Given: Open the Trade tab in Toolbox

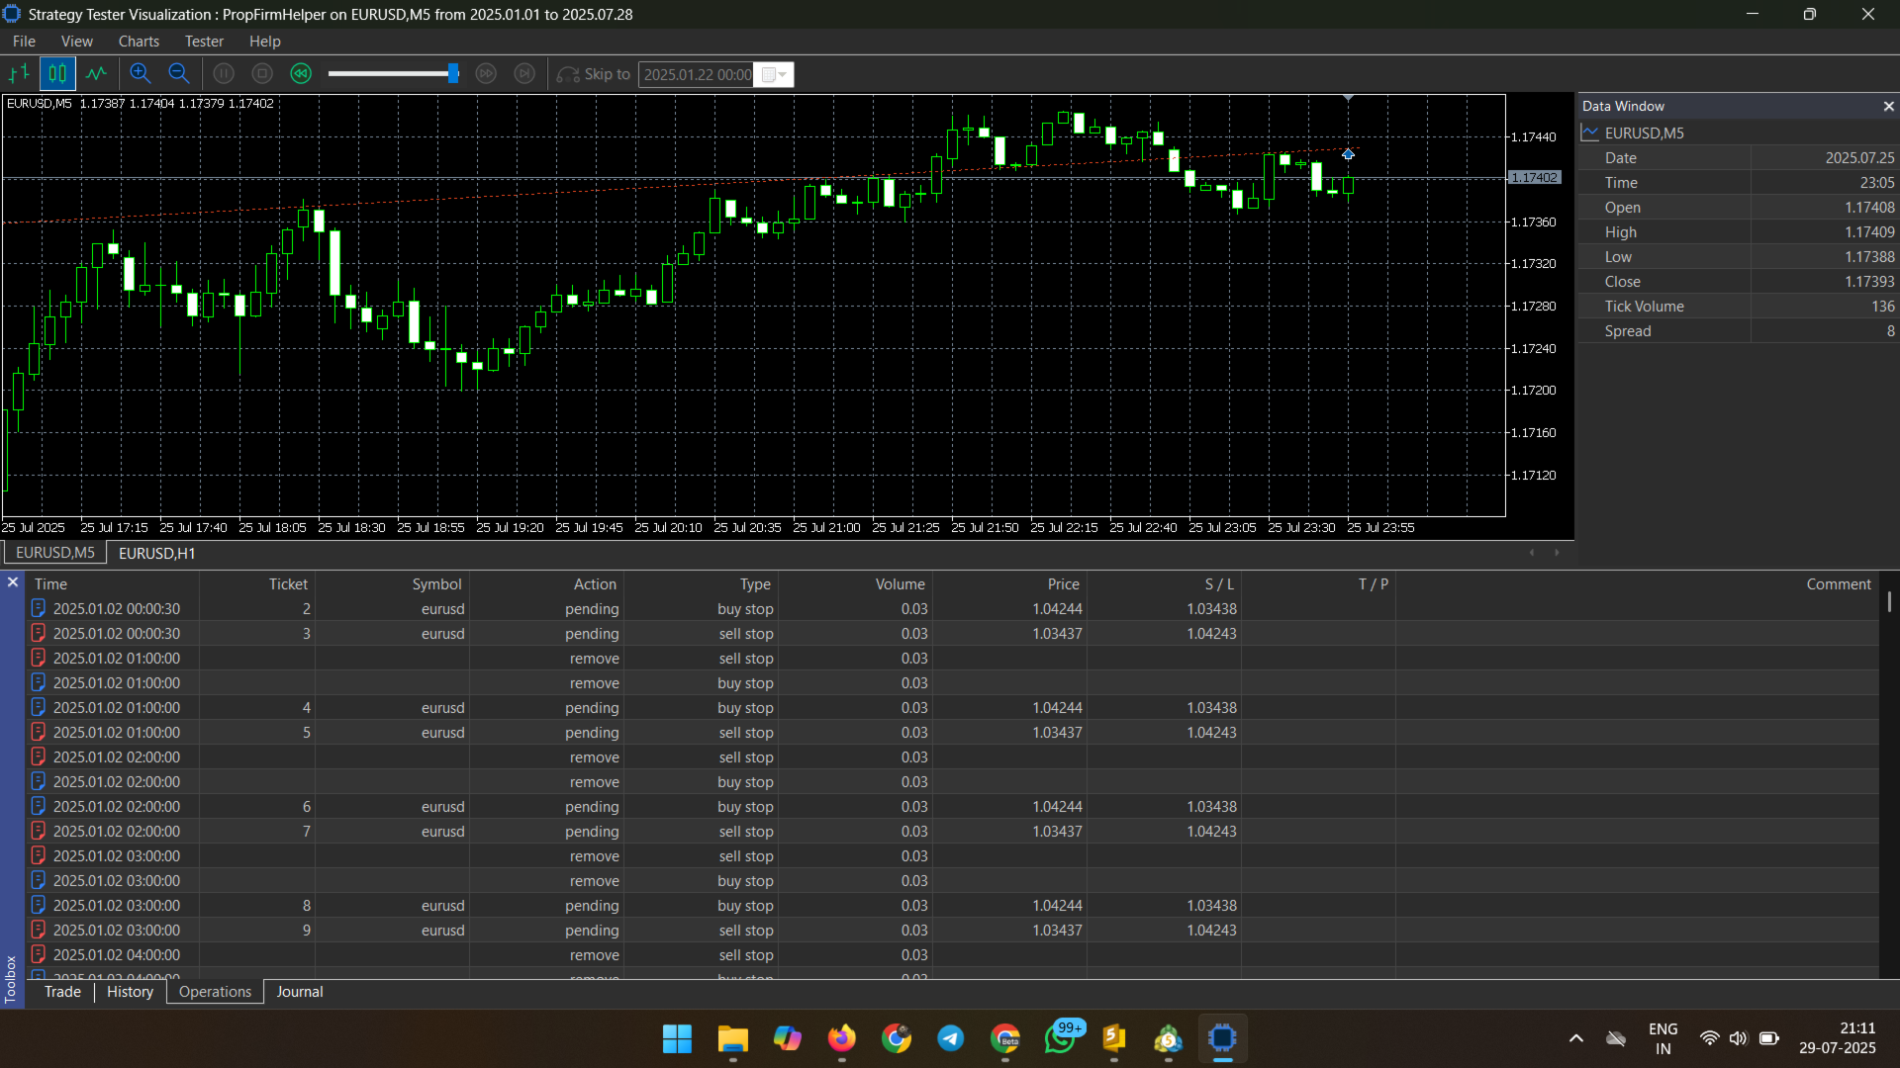Looking at the screenshot, I should pyautogui.click(x=62, y=991).
